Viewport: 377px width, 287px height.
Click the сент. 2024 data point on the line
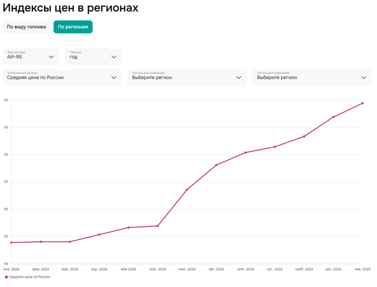pos(246,152)
